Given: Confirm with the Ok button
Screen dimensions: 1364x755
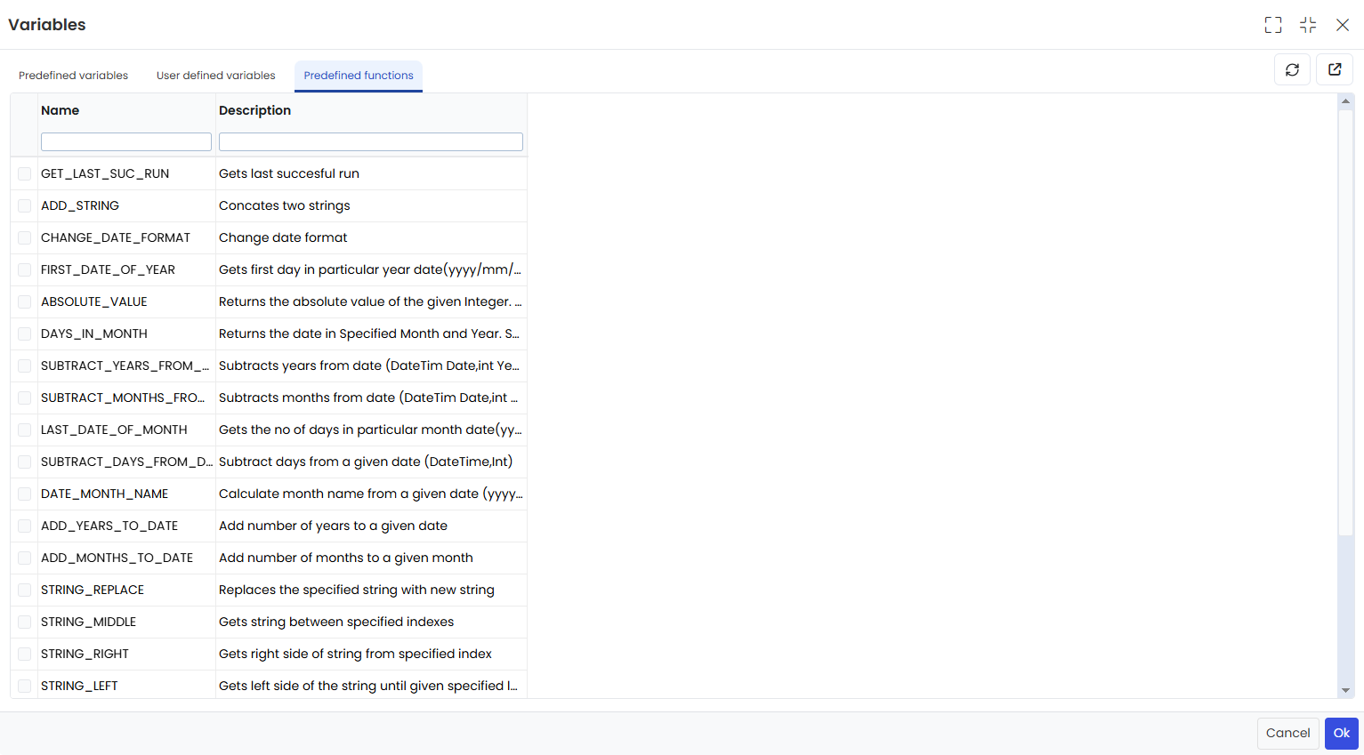Looking at the screenshot, I should pos(1342,734).
